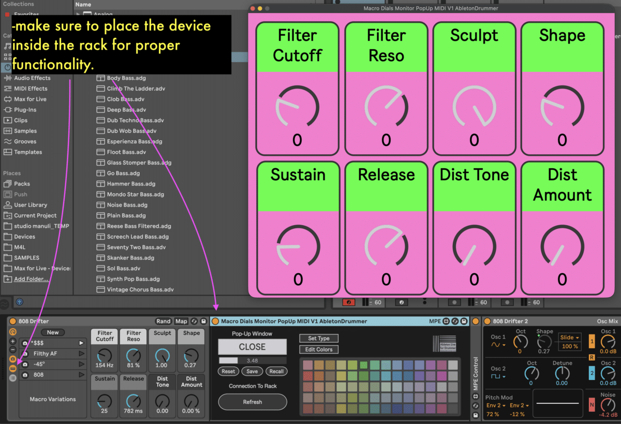Viewport: 621px width, 424px height.
Task: Launch the Filthy AF macro variation
Action: (x=81, y=354)
